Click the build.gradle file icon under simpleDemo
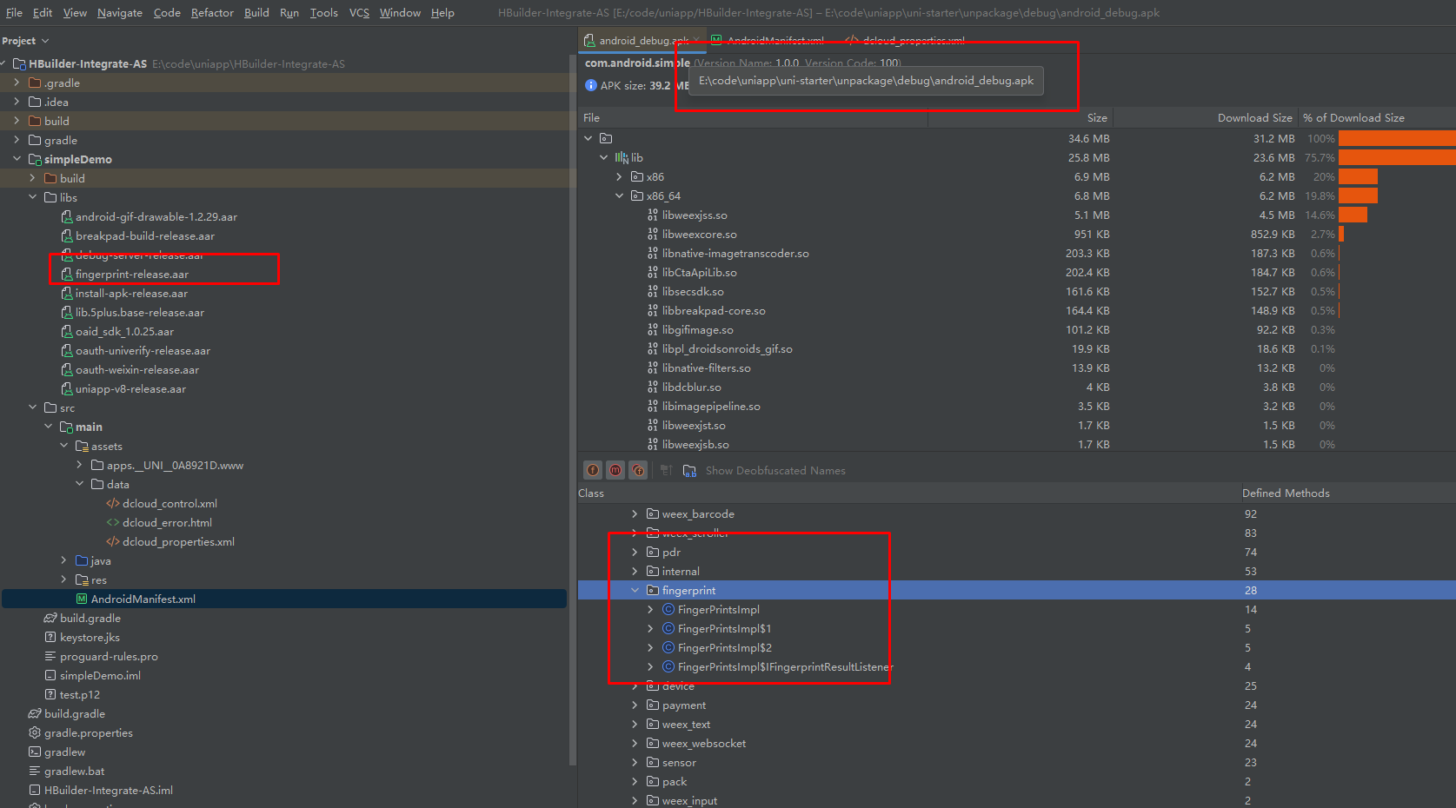This screenshot has width=1456, height=808. 50,618
